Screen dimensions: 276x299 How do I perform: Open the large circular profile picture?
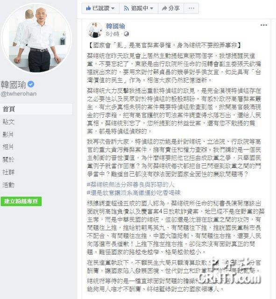(36, 38)
